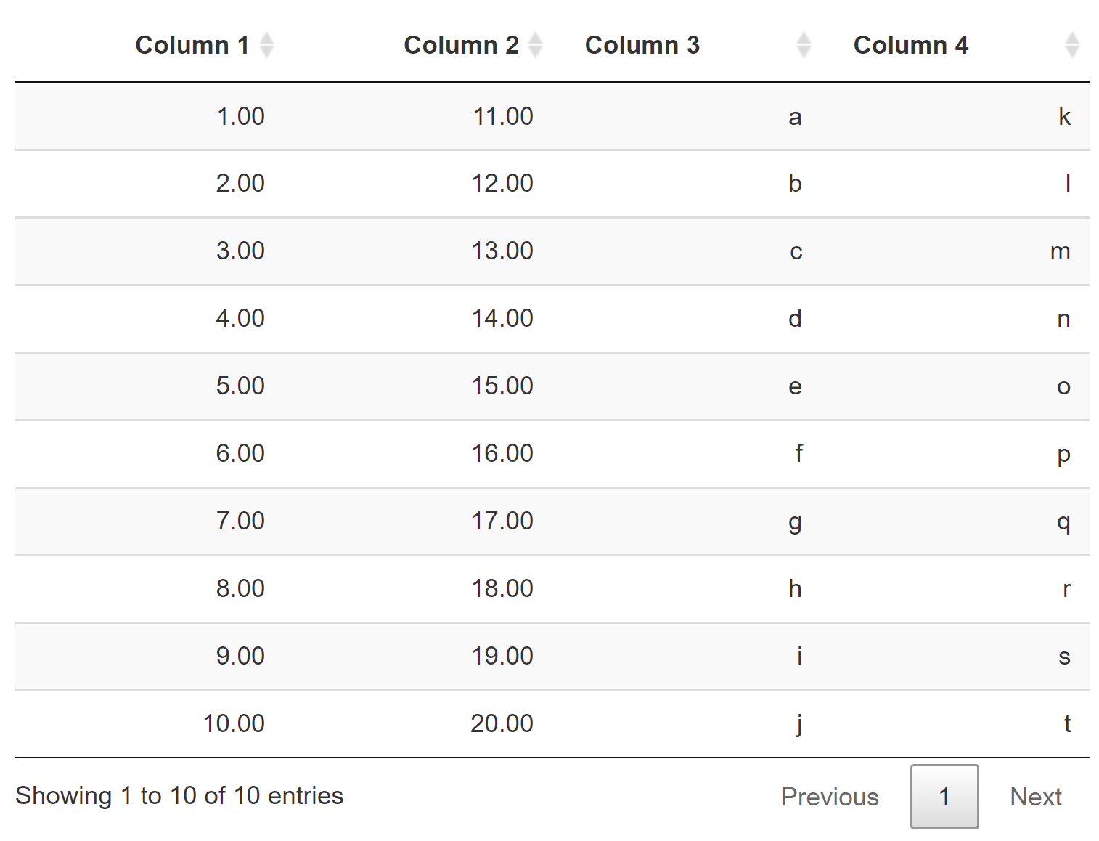
Task: Click the Column 3 sort arrows icon
Action: click(x=803, y=45)
